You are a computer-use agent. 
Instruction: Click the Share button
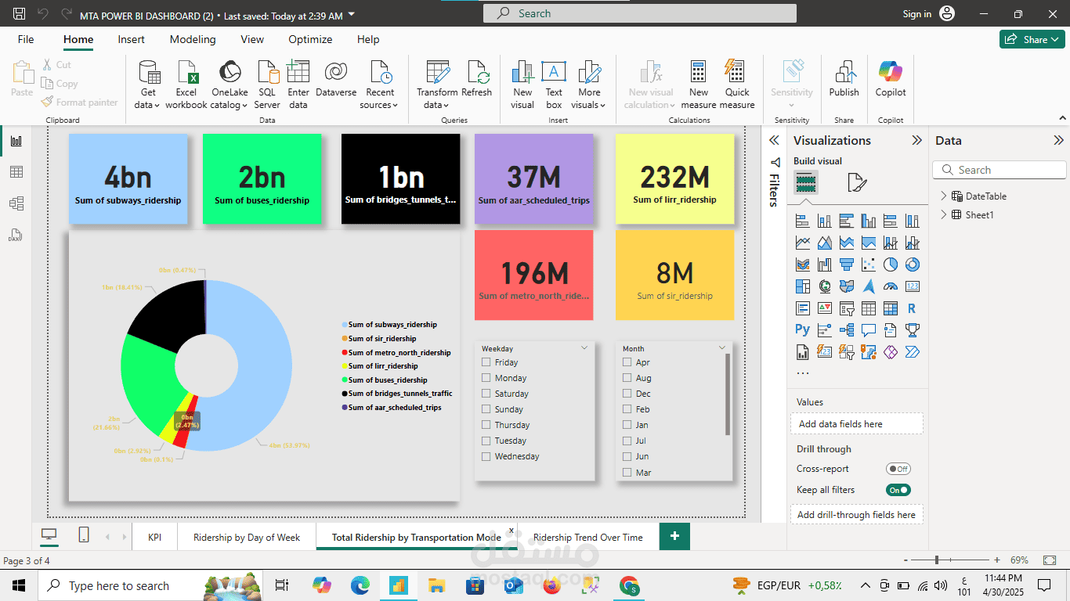[x=1032, y=39]
